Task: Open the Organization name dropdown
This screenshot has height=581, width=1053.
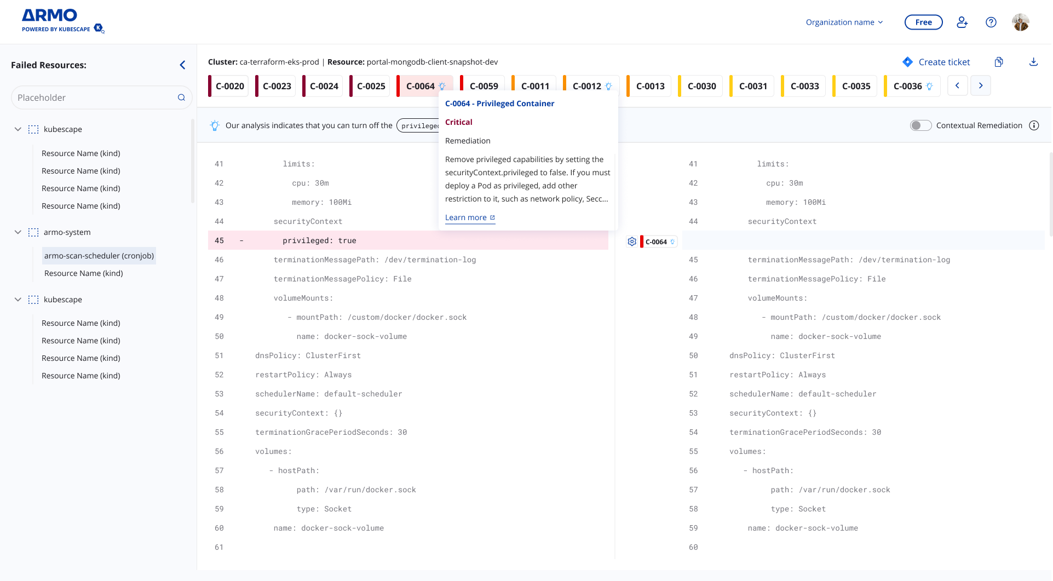Action: coord(844,22)
